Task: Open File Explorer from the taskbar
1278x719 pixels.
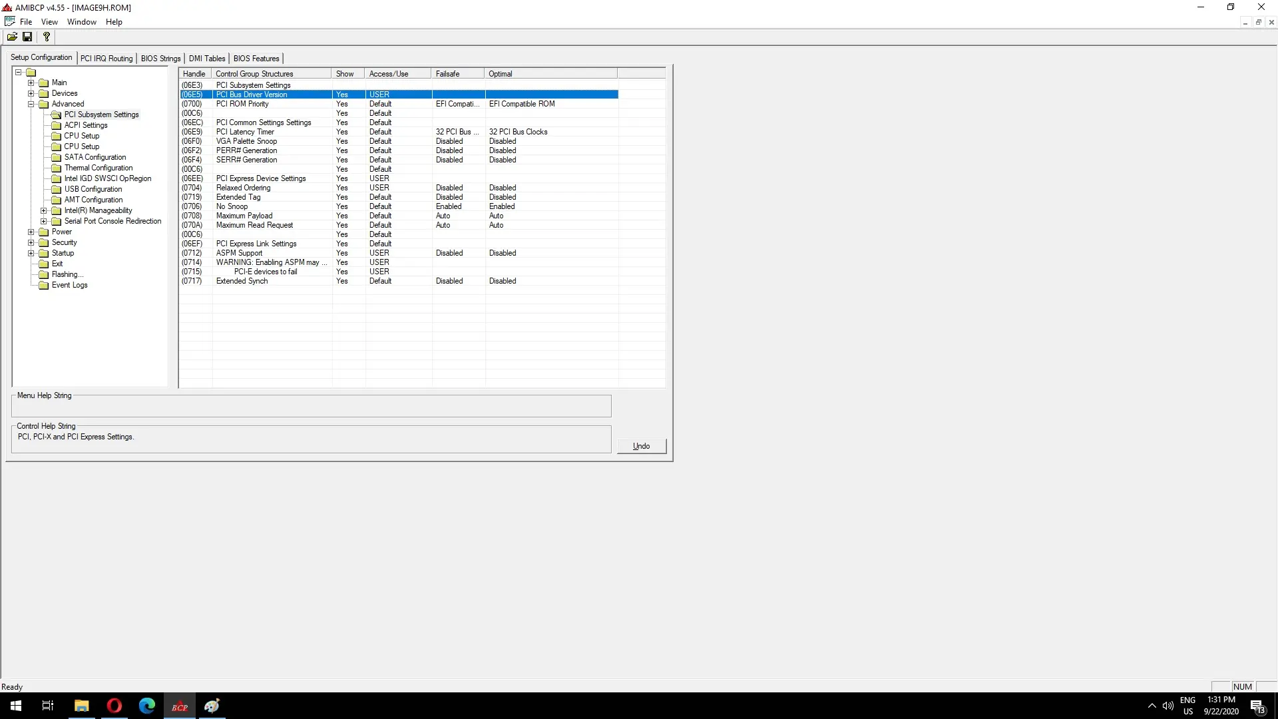Action: click(x=81, y=706)
